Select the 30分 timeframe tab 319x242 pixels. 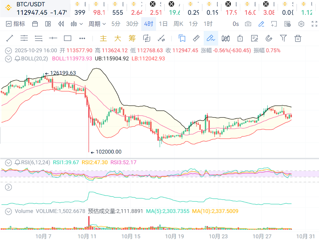pos(132,24)
